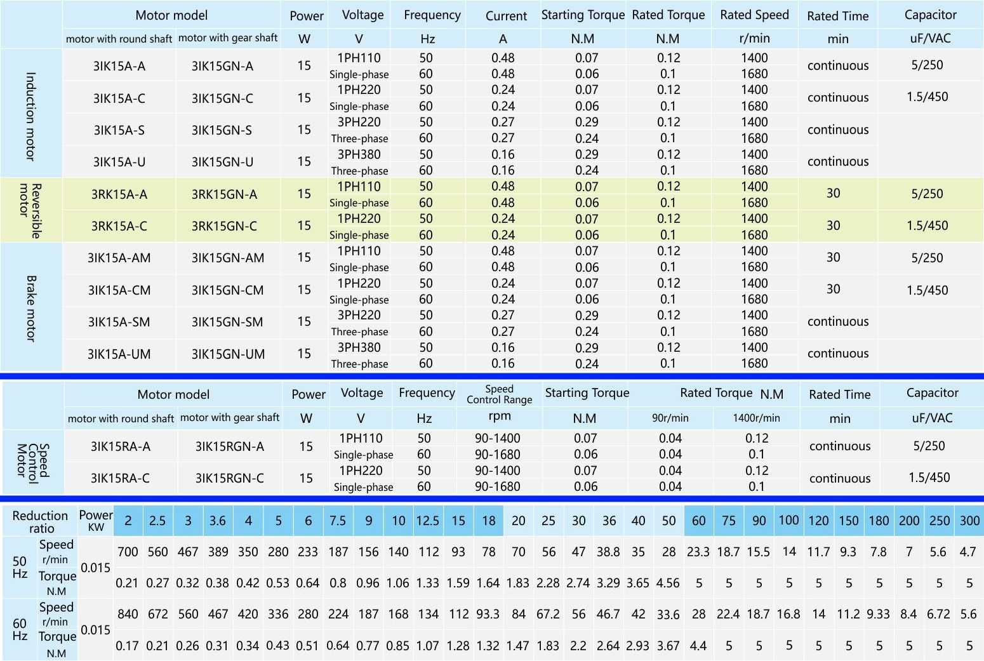Click the 23.3 speed value
984x661 pixels.
point(698,552)
